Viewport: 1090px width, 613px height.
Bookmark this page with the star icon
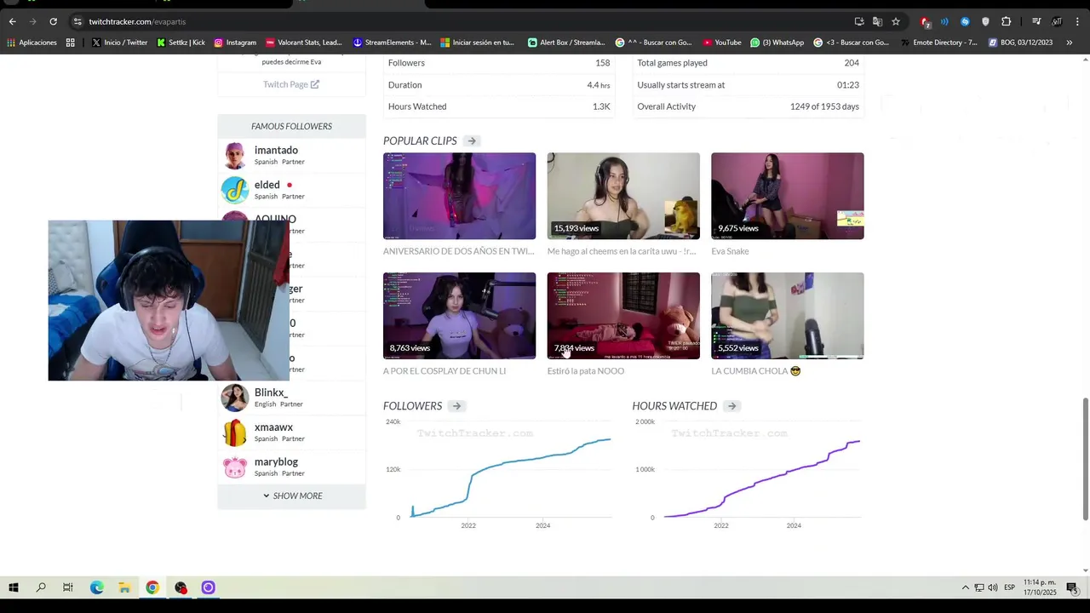pyautogui.click(x=896, y=21)
